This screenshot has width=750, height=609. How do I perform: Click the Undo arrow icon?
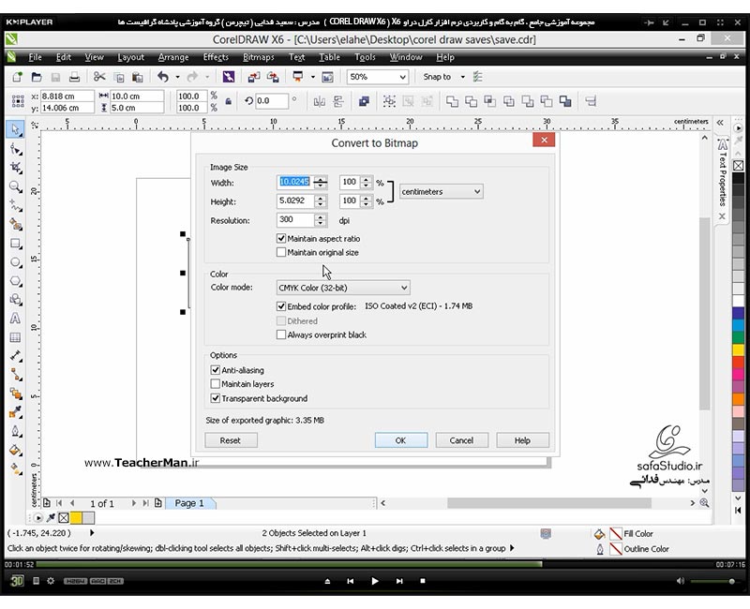coord(163,77)
